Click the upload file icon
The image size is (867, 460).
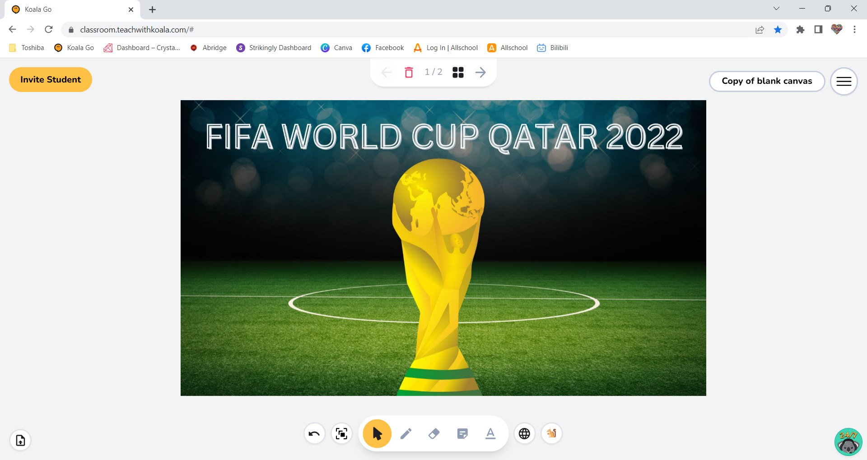point(20,441)
